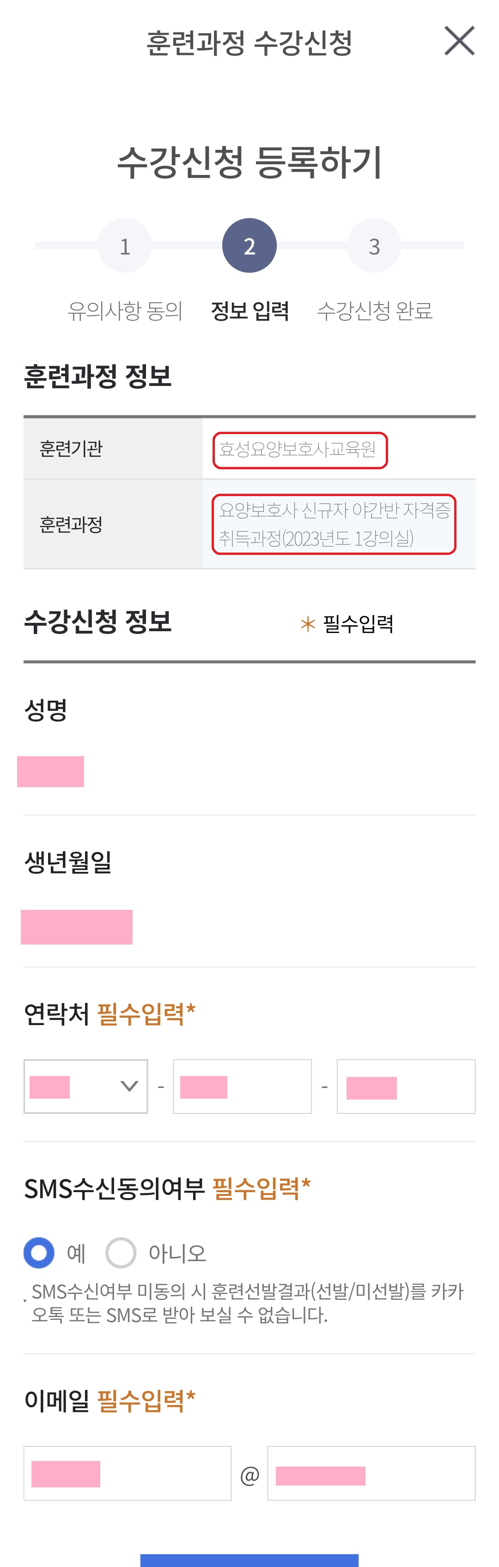Select the 아니오 radio button for SMS

point(120,1252)
